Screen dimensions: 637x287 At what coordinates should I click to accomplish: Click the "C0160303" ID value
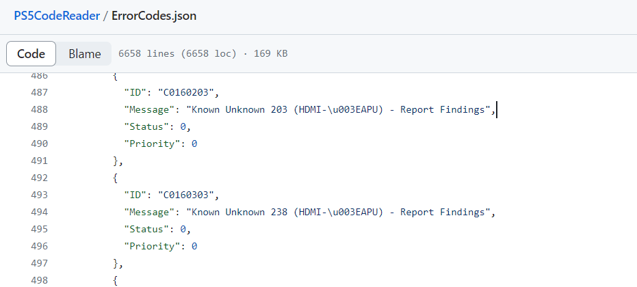point(186,195)
